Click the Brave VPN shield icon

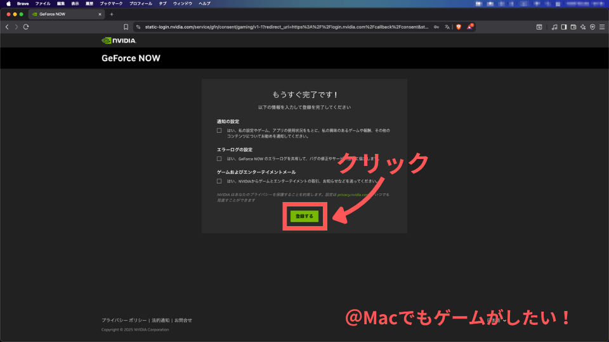tap(593, 27)
